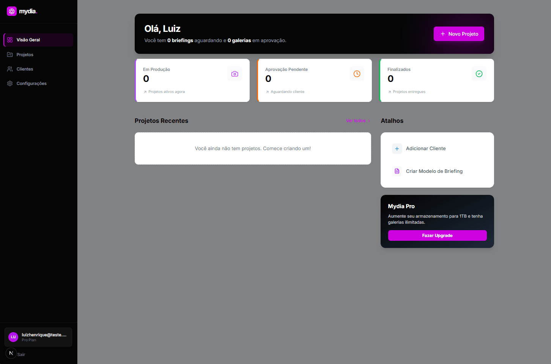Expand the luizhenrique account panel
The width and height of the screenshot is (551, 364).
(44, 337)
